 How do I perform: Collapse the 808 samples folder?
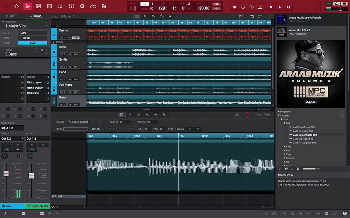pyautogui.click(x=284, y=123)
